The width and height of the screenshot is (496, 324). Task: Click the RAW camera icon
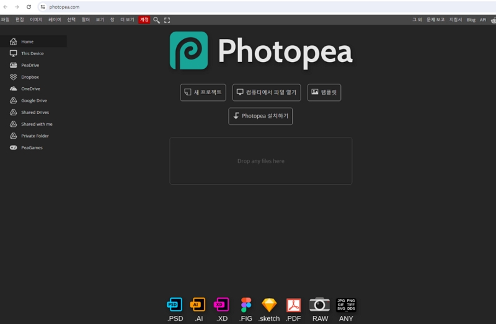point(319,304)
